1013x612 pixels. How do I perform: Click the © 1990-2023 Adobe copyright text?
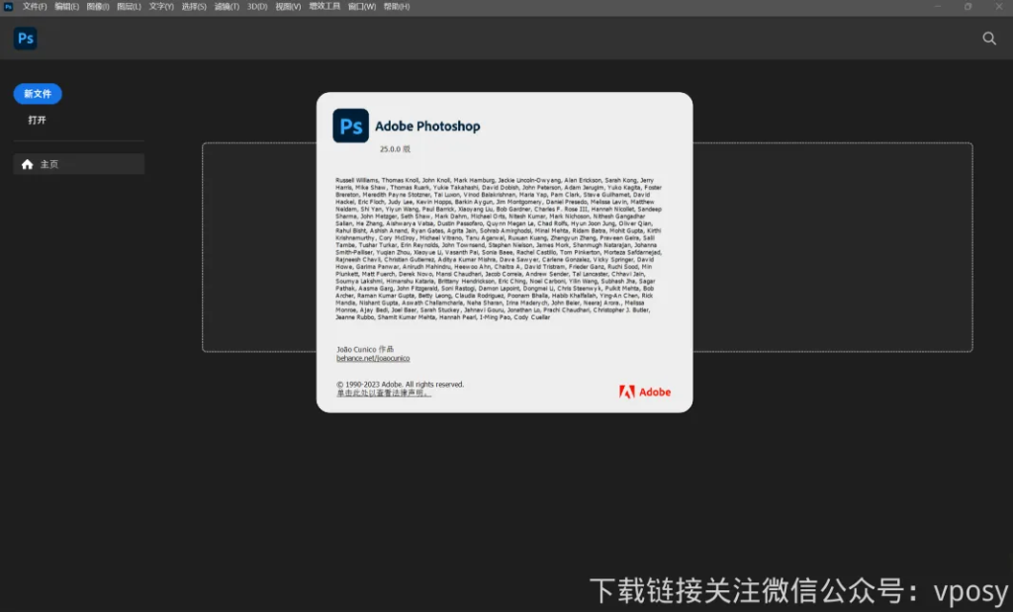tap(400, 385)
